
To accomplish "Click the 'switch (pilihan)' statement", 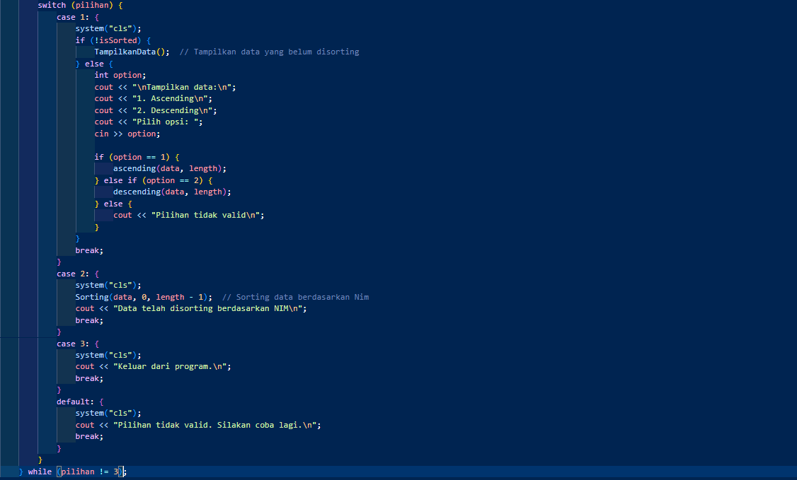I will (x=79, y=5).
